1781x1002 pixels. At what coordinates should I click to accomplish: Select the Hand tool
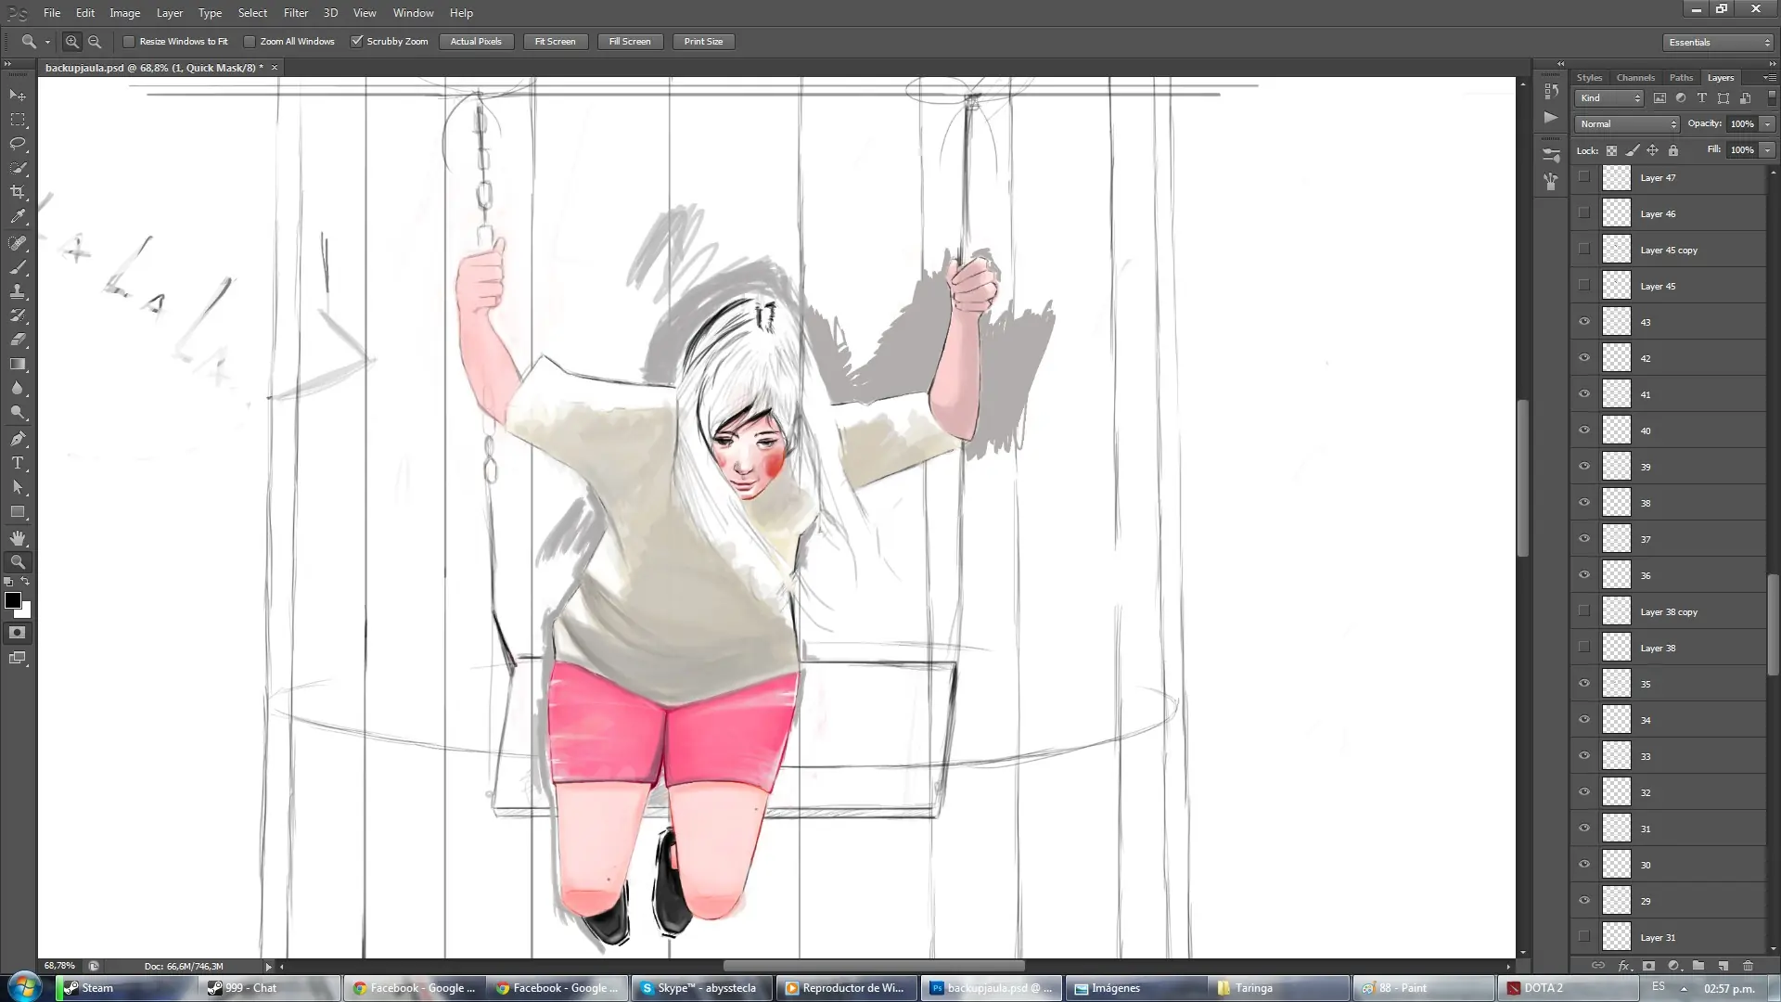(x=18, y=538)
